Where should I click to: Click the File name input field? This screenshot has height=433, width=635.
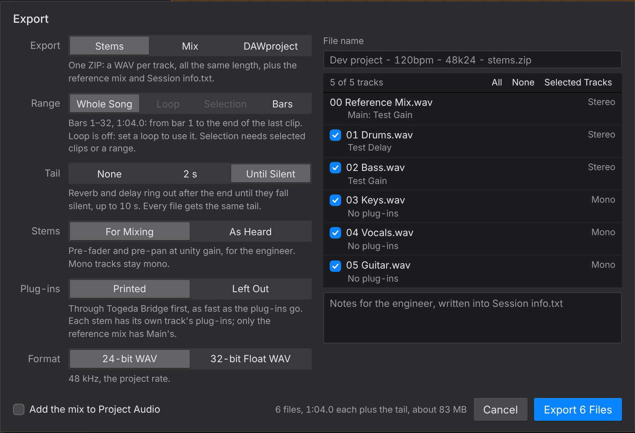click(472, 60)
